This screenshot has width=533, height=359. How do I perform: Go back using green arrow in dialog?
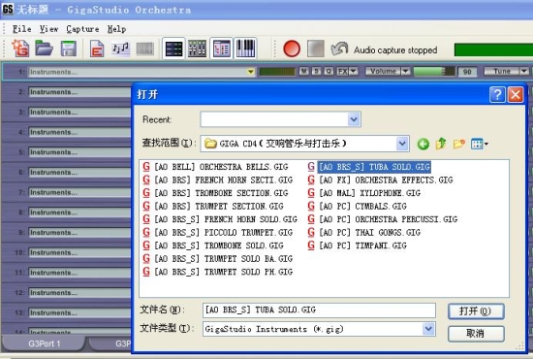point(423,144)
